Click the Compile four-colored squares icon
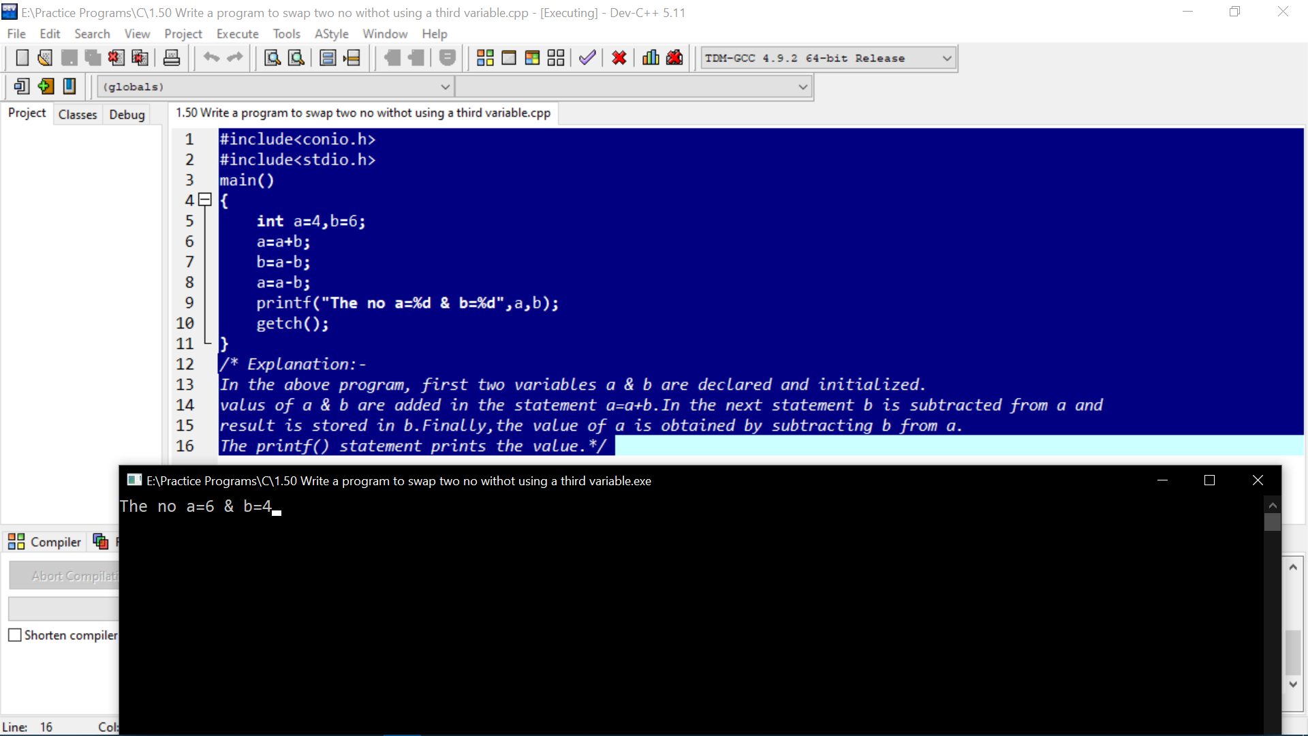Screen dimensions: 1308x736 point(485,58)
